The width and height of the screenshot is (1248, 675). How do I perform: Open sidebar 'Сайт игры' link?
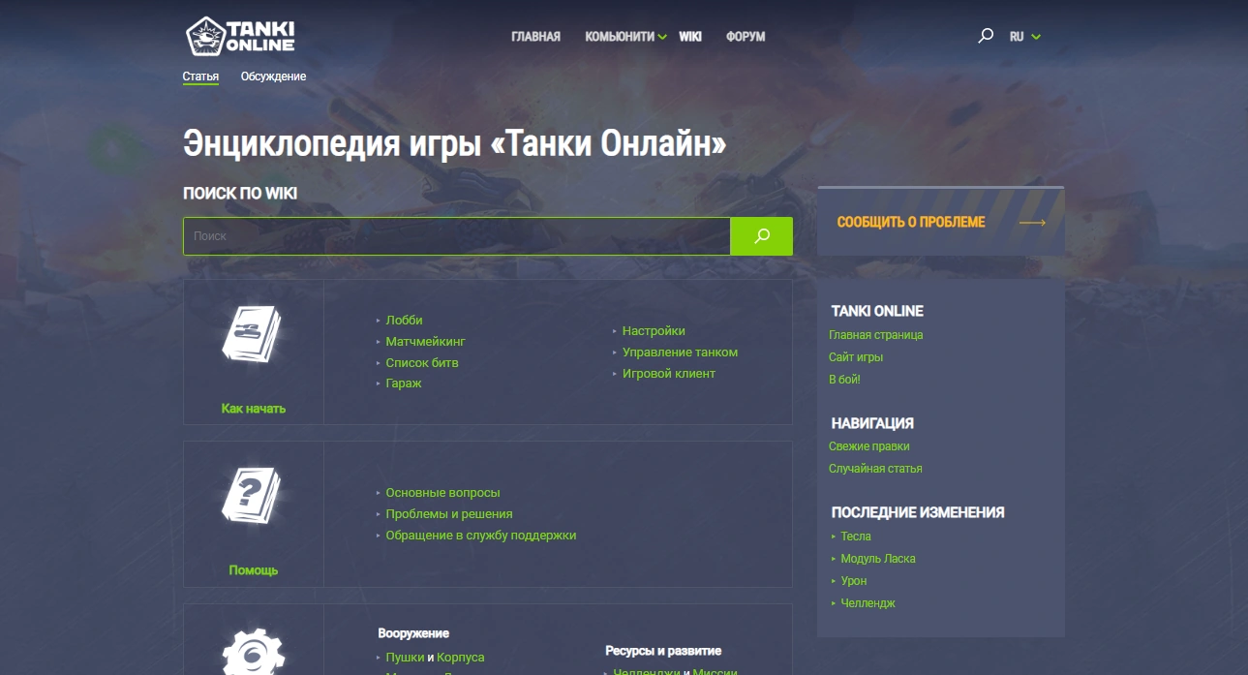point(856,357)
